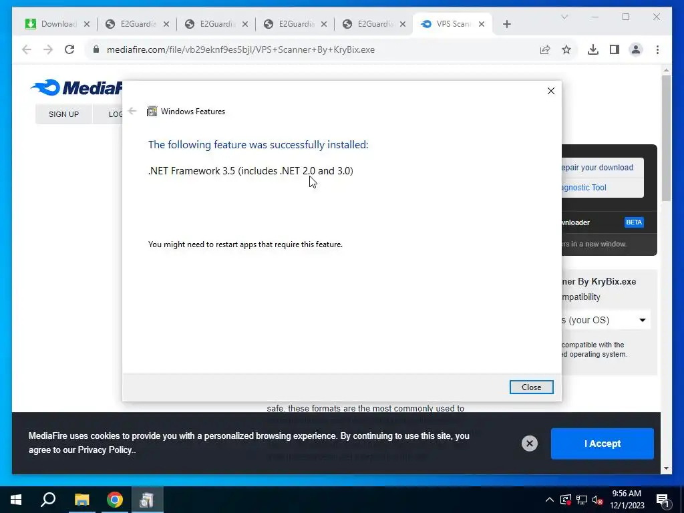Open the notification center icon
This screenshot has height=513, width=684.
663,500
